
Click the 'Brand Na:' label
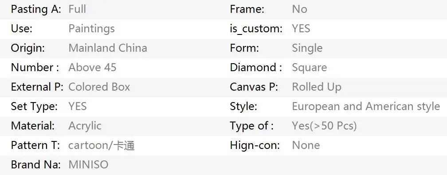[x=35, y=164]
